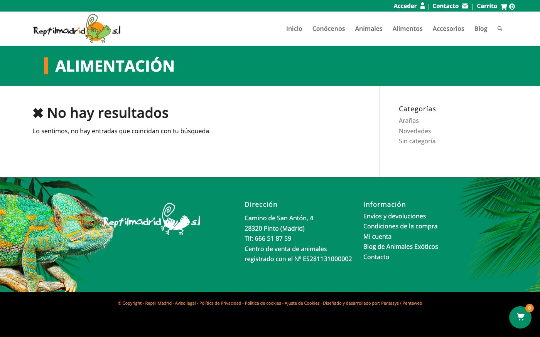Click the Reptilmadrid header logo
Viewport: 540px width, 337px height.
click(x=77, y=29)
